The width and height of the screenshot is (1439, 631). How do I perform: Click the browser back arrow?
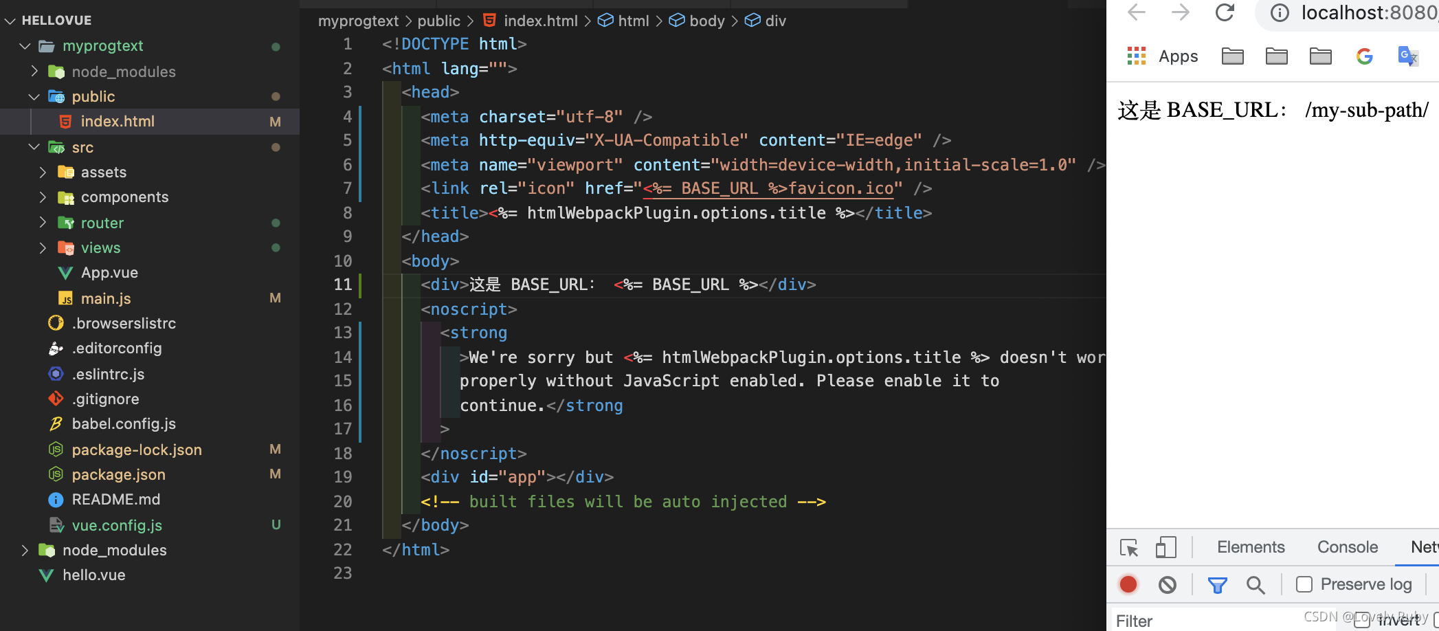point(1137,12)
